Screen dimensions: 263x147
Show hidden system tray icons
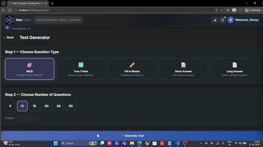[201, 143]
